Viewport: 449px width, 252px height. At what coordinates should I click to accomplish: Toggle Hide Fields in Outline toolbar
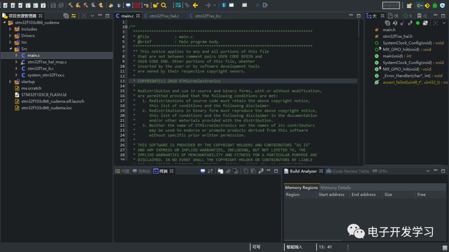coord(402,23)
